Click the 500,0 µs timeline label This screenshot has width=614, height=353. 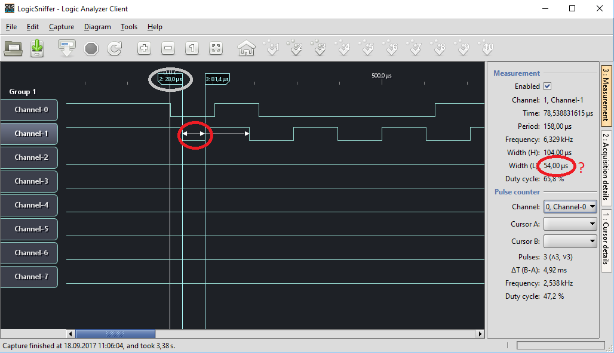click(382, 76)
